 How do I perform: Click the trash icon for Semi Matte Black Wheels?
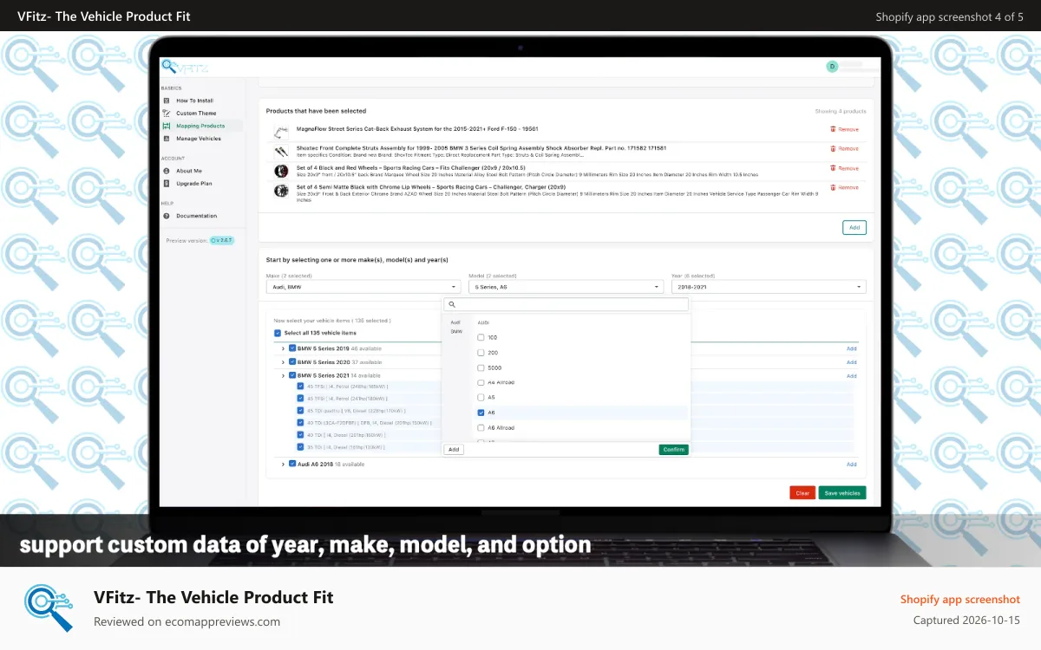tap(833, 187)
